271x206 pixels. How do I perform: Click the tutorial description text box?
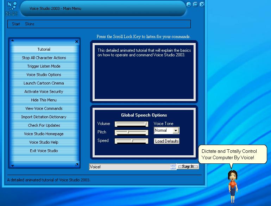(144, 72)
